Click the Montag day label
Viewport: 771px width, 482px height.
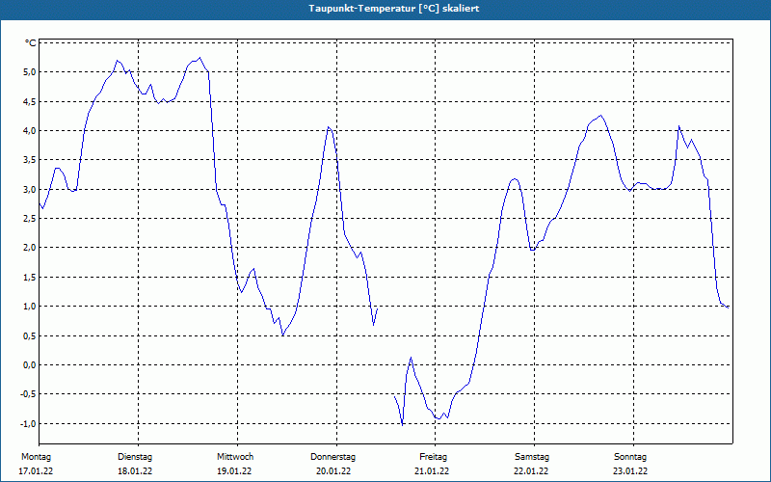tap(36, 457)
